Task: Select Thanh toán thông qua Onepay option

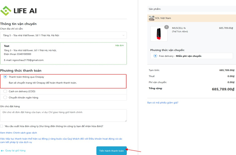Action: pos(5,77)
